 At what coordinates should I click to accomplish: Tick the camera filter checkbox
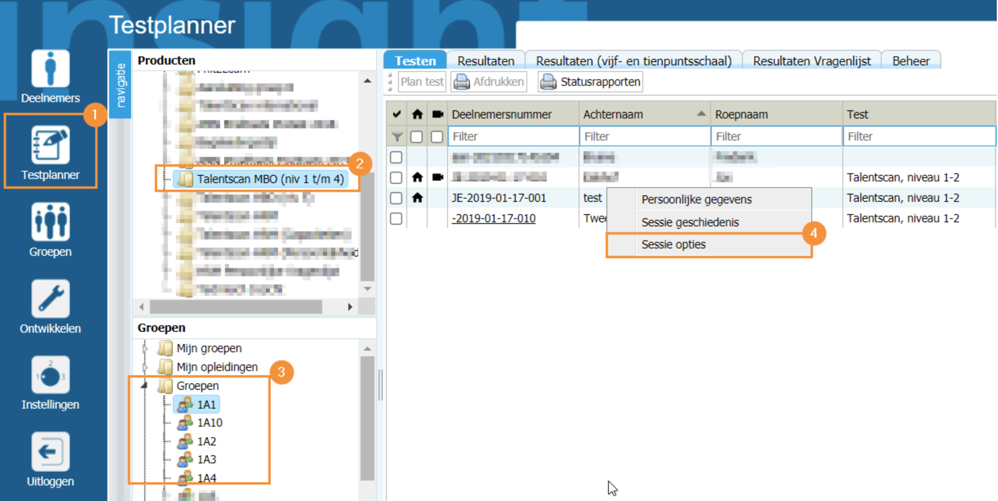click(437, 136)
